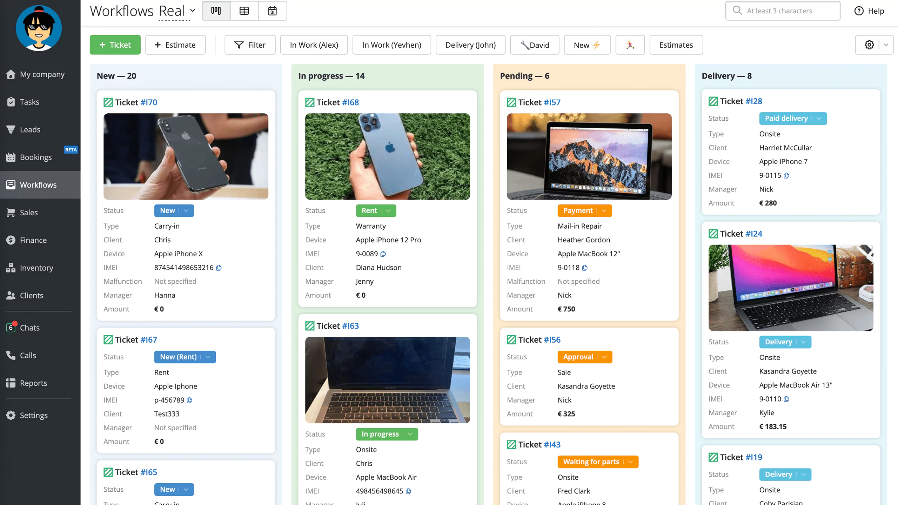898x505 pixels.
Task: Change status New on Ticket #I70
Action: 174,211
